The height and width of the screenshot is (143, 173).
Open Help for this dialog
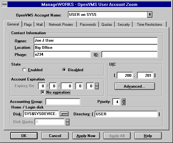(x=148, y=136)
